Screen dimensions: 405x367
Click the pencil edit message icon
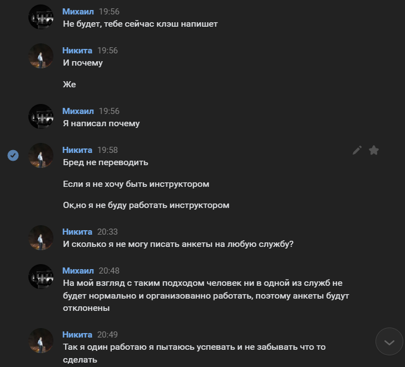coord(357,150)
